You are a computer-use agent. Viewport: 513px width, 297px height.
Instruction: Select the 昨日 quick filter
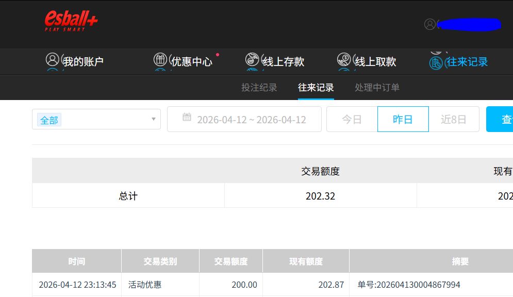click(x=403, y=119)
